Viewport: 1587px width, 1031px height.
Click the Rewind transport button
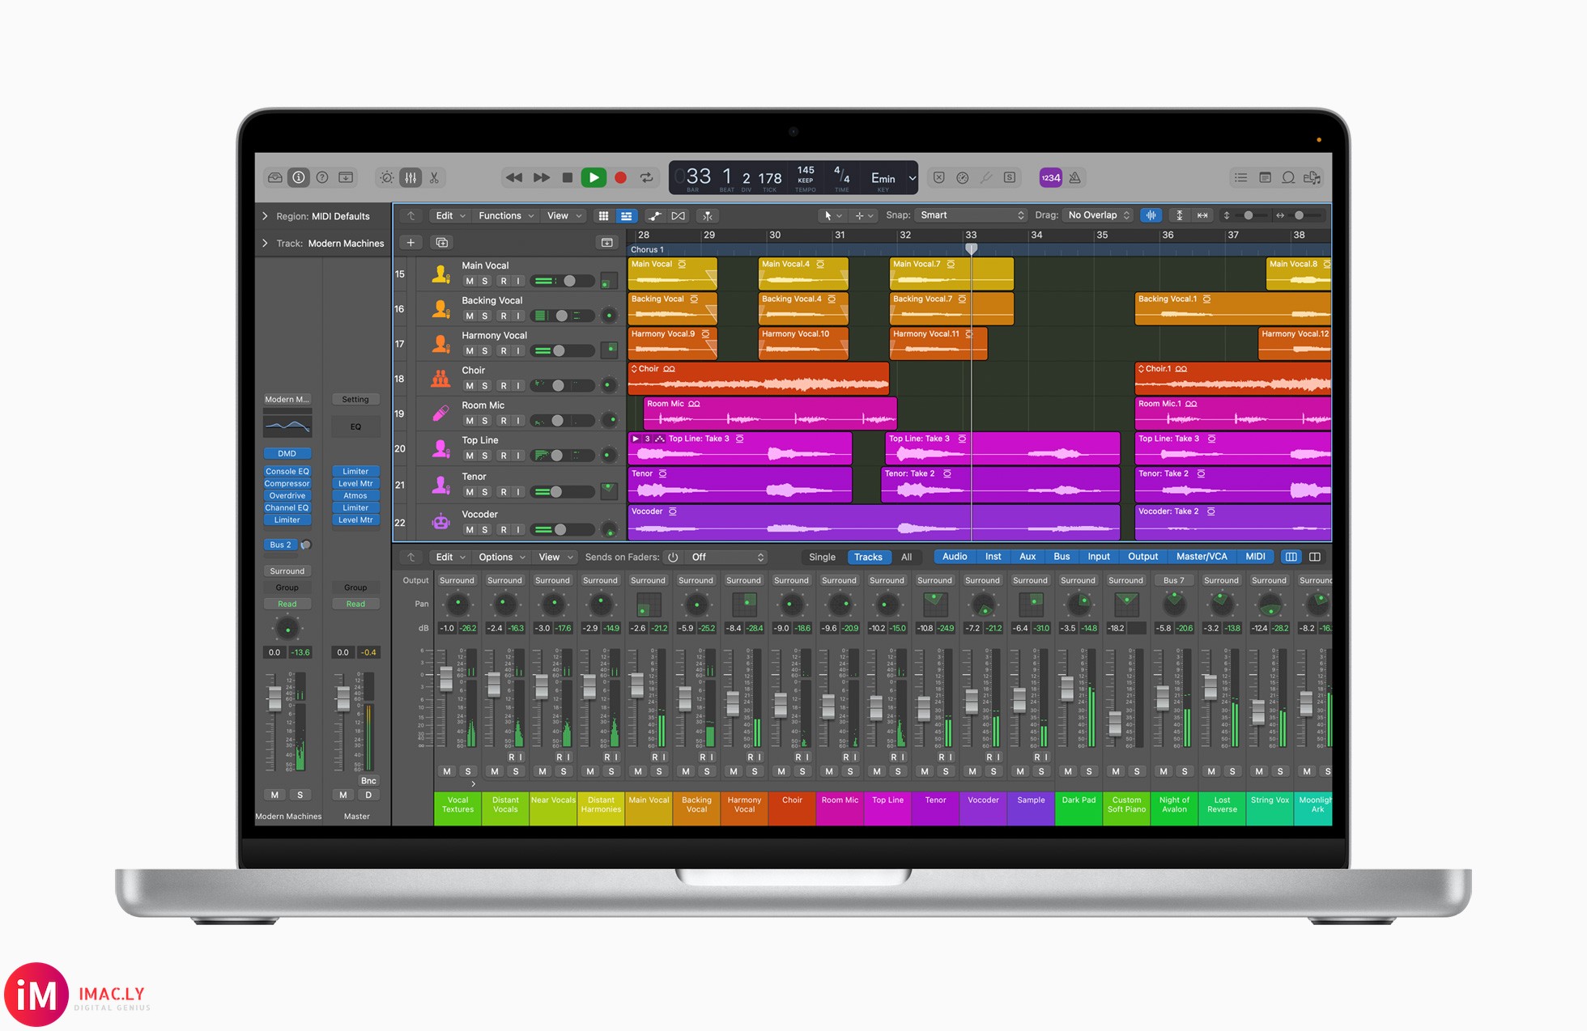click(x=514, y=177)
